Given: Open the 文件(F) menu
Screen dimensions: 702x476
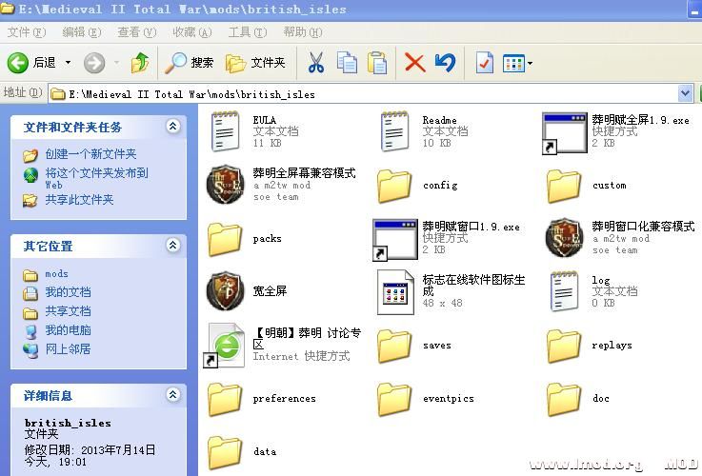Looking at the screenshot, I should 27,32.
